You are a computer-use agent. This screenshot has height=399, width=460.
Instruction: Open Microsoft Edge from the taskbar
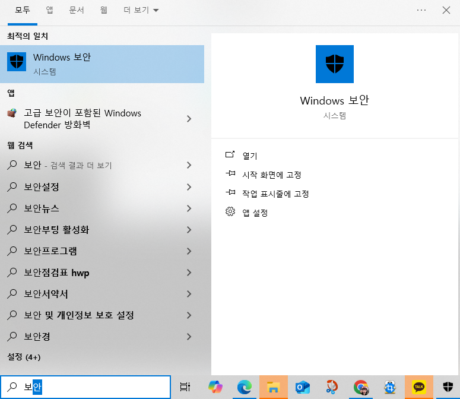pos(245,387)
